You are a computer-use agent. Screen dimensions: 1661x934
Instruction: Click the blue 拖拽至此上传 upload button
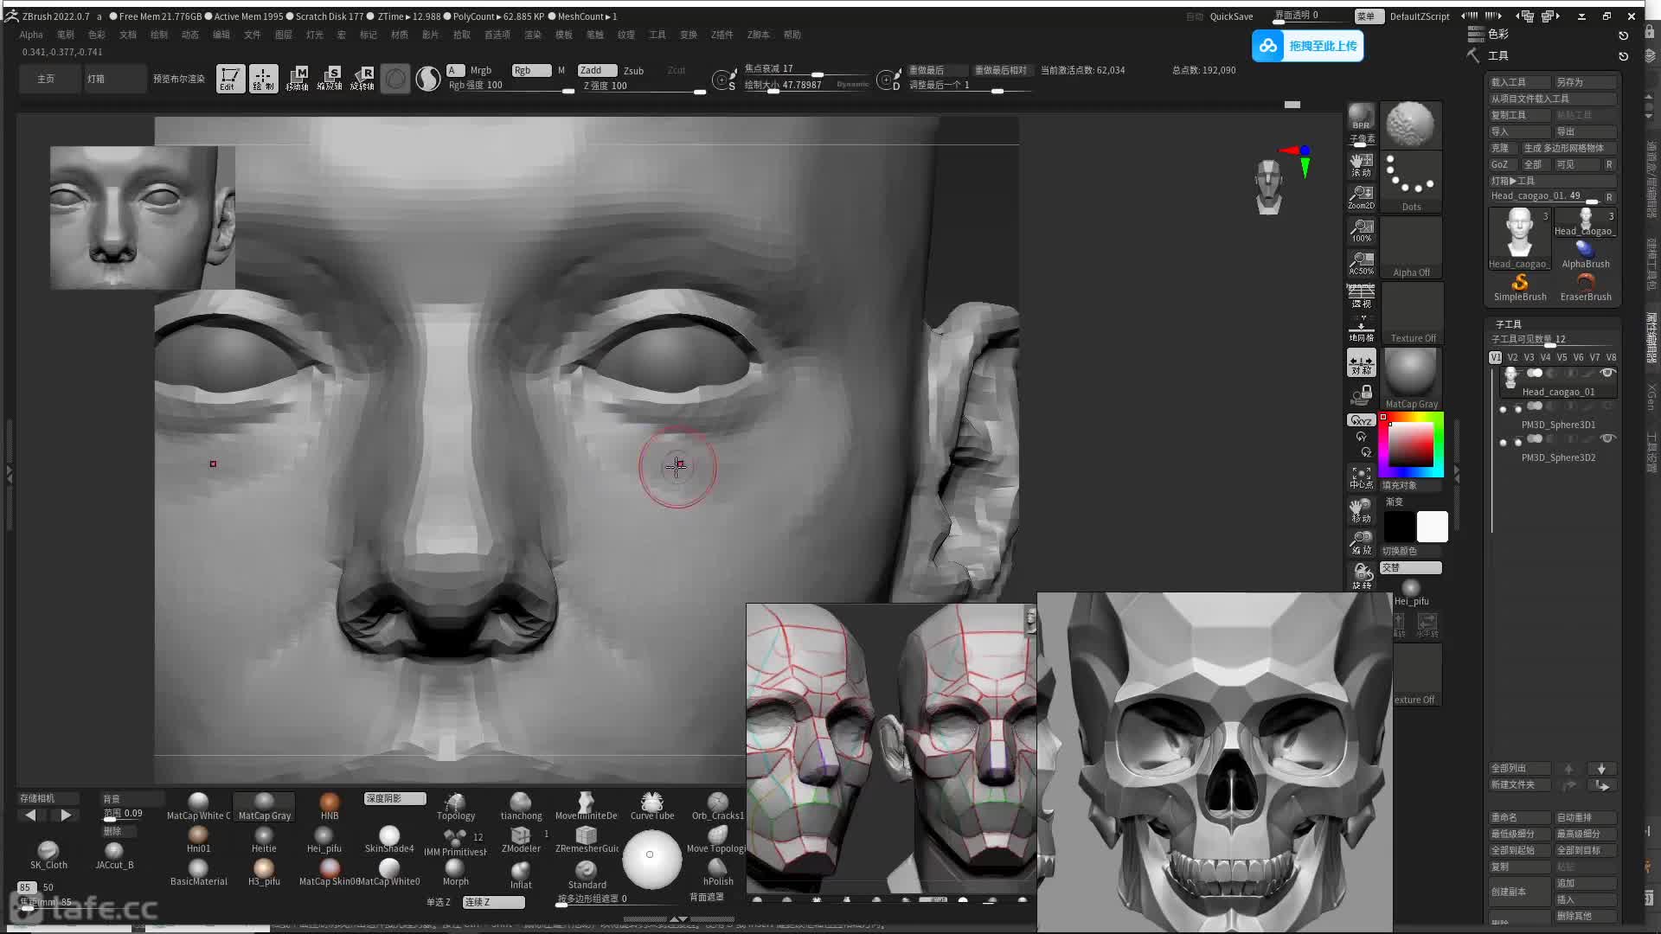click(1307, 46)
